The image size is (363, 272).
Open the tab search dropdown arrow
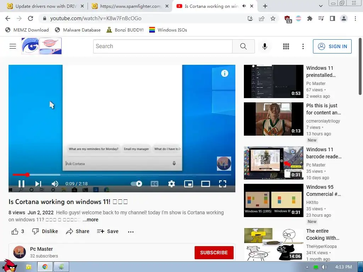(320, 6)
